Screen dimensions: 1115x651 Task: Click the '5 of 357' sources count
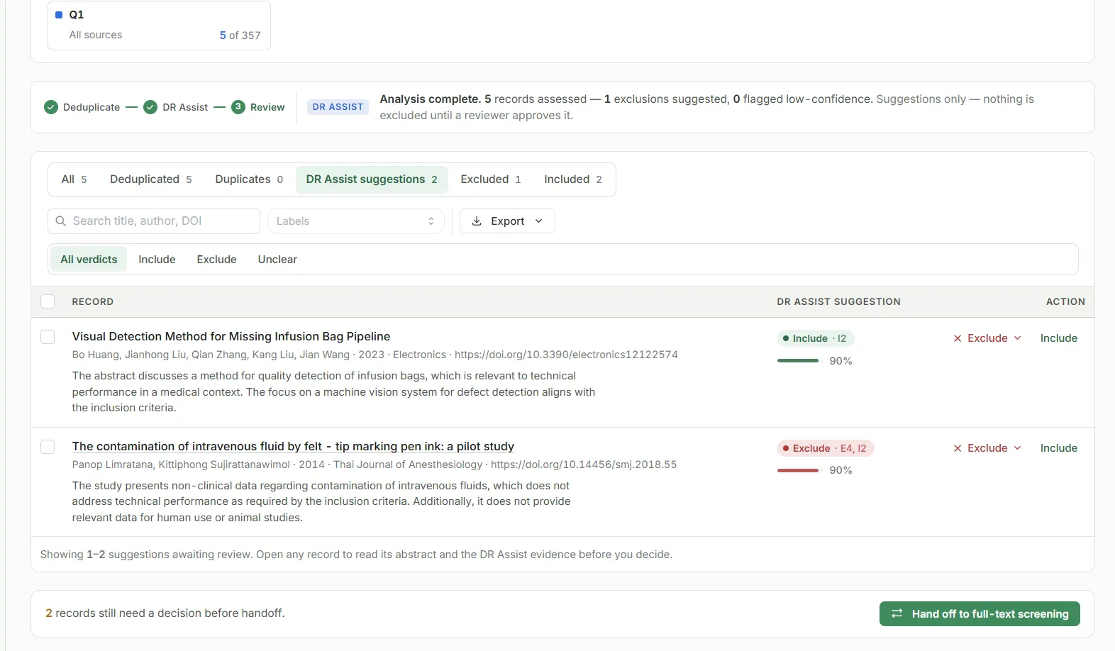tap(240, 35)
